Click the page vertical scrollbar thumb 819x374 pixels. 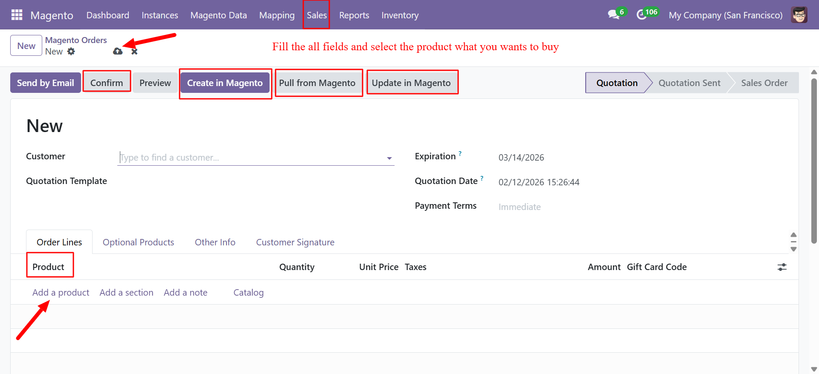pos(814,161)
